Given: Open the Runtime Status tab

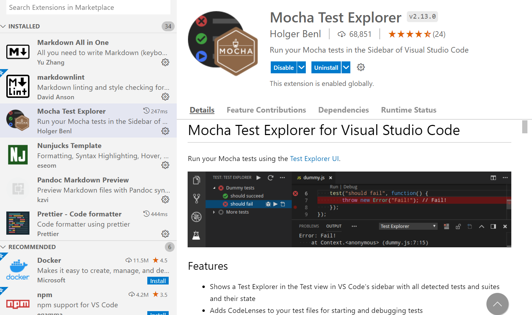Looking at the screenshot, I should pos(408,110).
